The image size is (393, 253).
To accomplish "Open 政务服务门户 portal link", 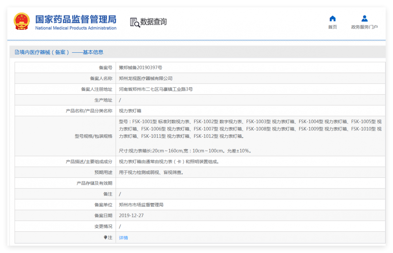I will [365, 27].
